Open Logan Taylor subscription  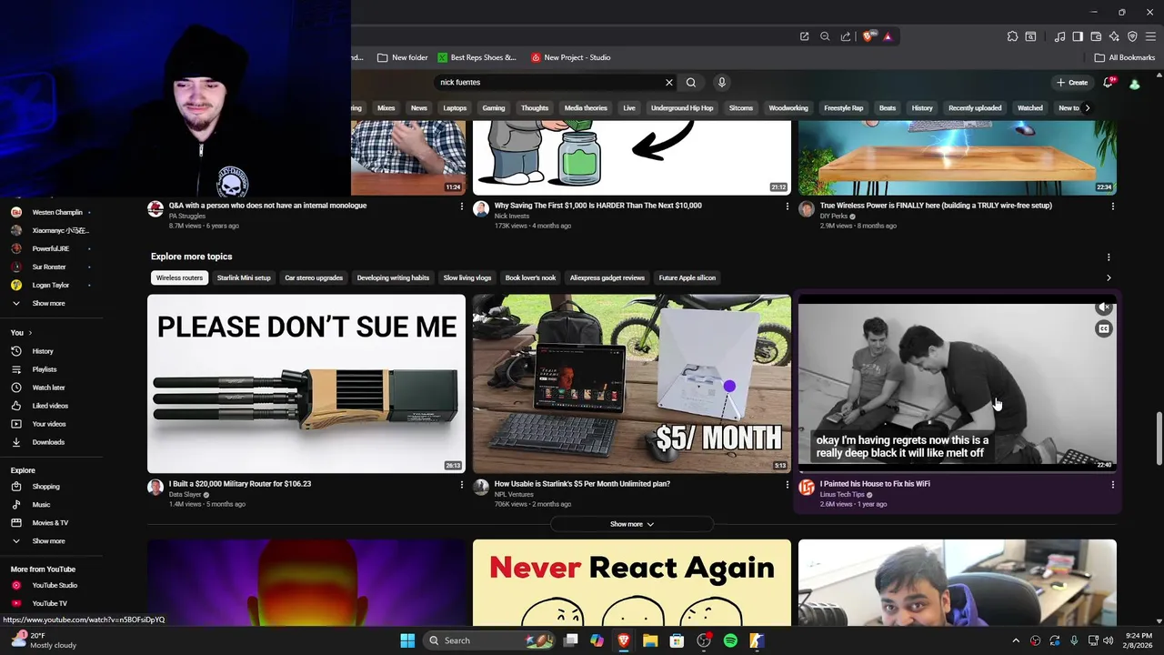click(51, 286)
